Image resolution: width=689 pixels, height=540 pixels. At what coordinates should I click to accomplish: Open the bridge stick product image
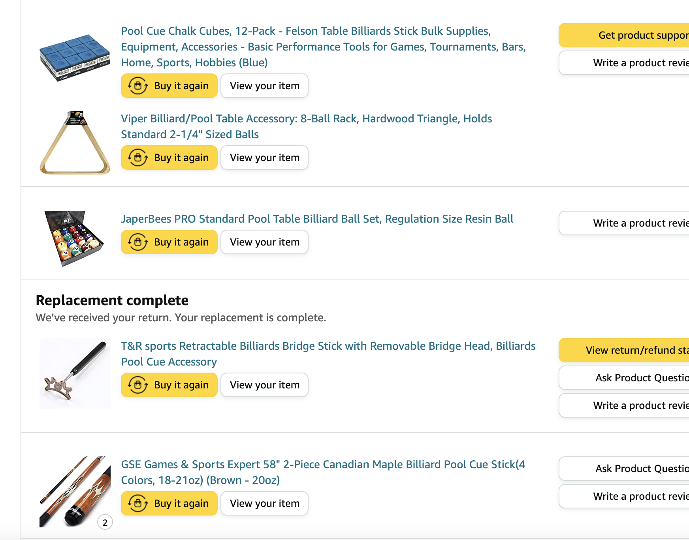click(x=75, y=373)
